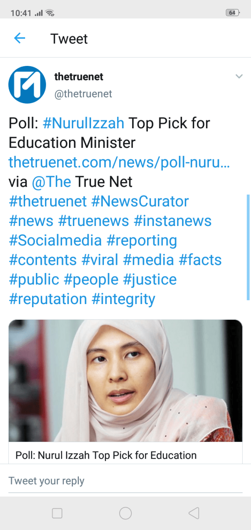Tap the back arrow icon
Image resolution: width=251 pixels, height=530 pixels.
click(x=20, y=38)
